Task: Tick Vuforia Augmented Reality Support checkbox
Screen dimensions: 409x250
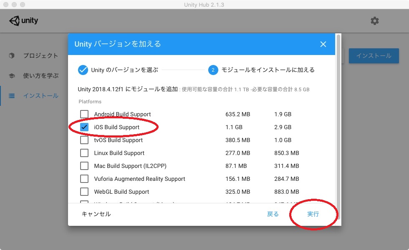Action: click(84, 179)
